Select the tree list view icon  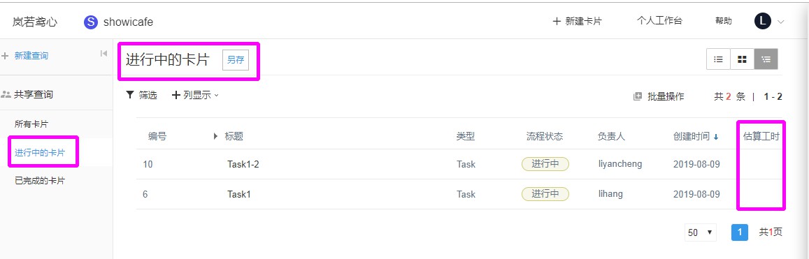click(x=766, y=59)
